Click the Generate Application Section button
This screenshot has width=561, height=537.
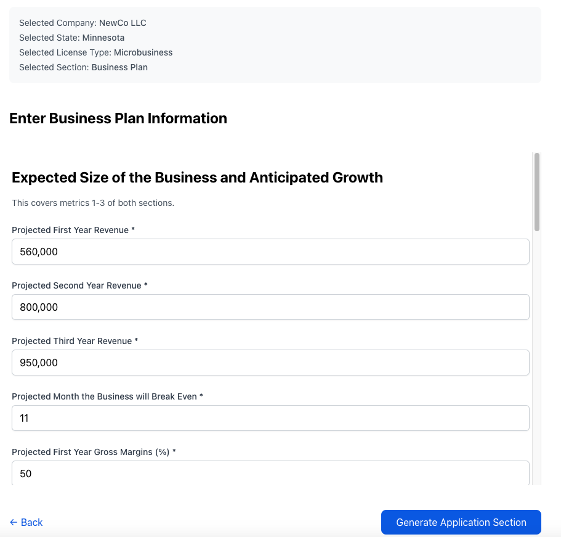tap(461, 522)
